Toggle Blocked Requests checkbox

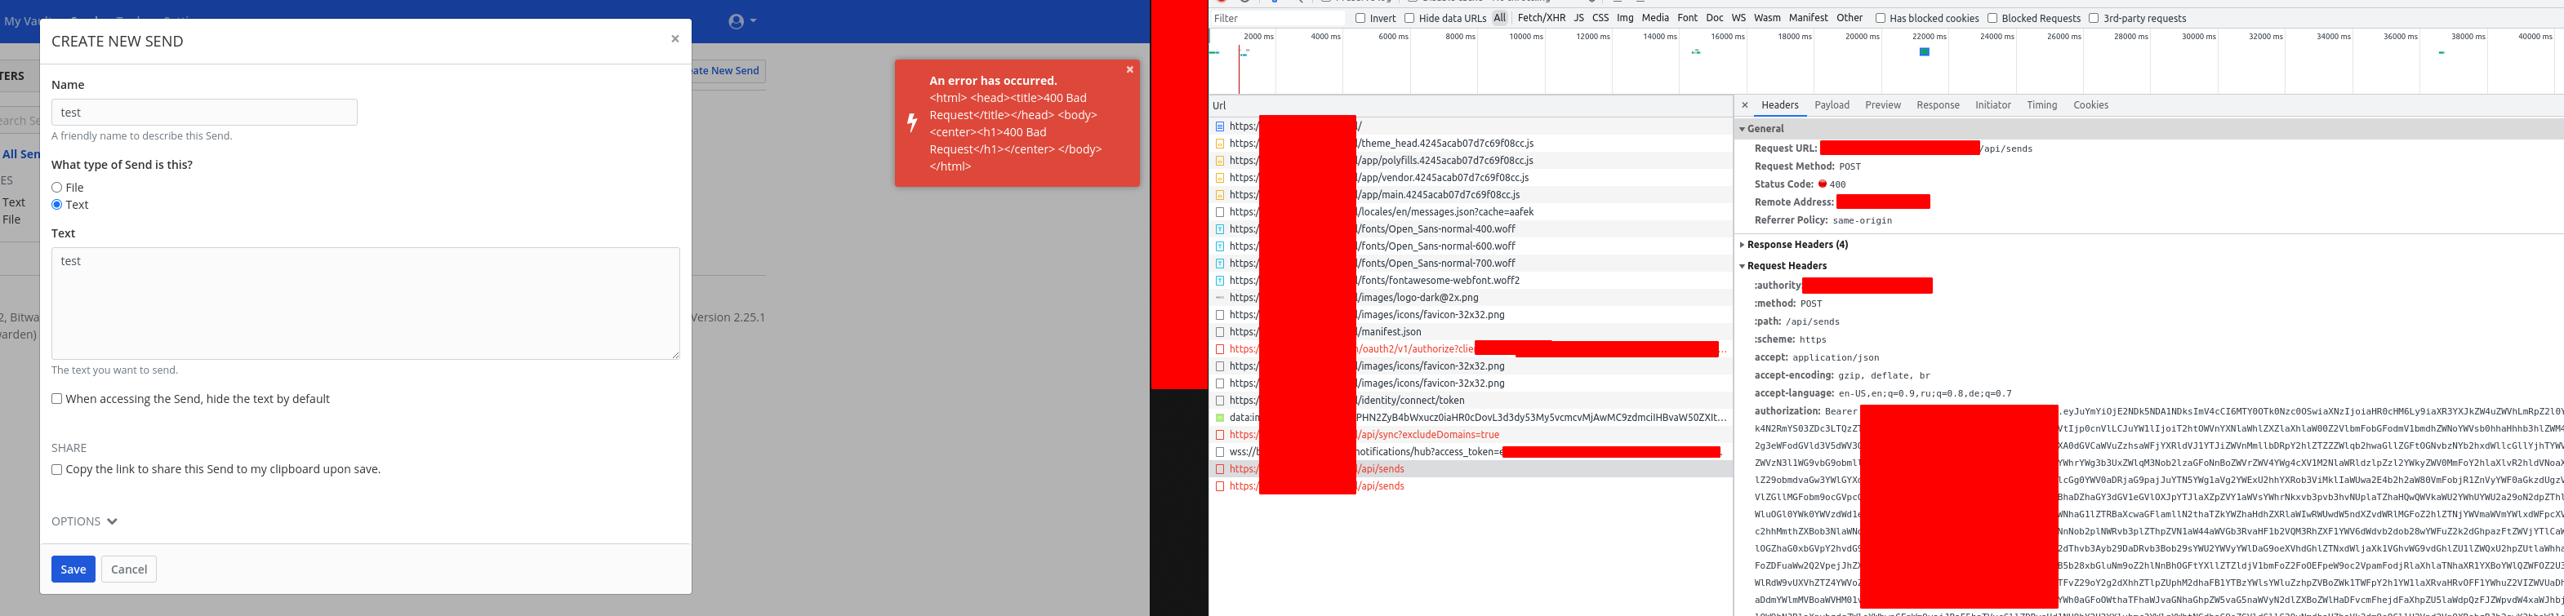tap(1992, 18)
